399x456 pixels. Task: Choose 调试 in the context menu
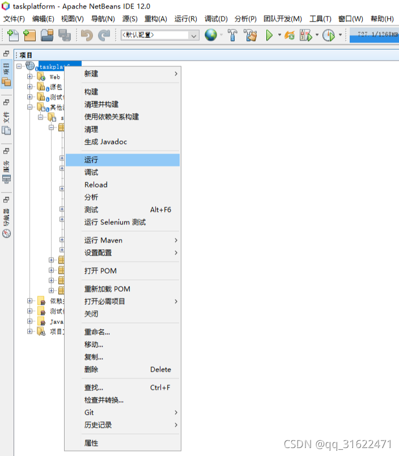pos(122,172)
